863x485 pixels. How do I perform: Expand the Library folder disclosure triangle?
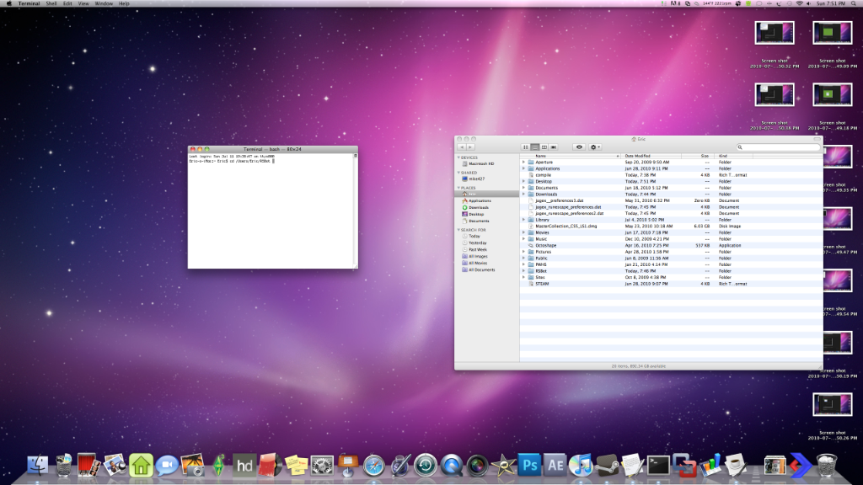coord(523,220)
